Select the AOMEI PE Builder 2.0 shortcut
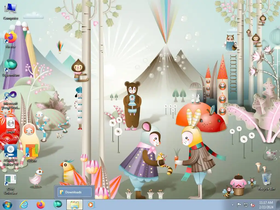 11,155
